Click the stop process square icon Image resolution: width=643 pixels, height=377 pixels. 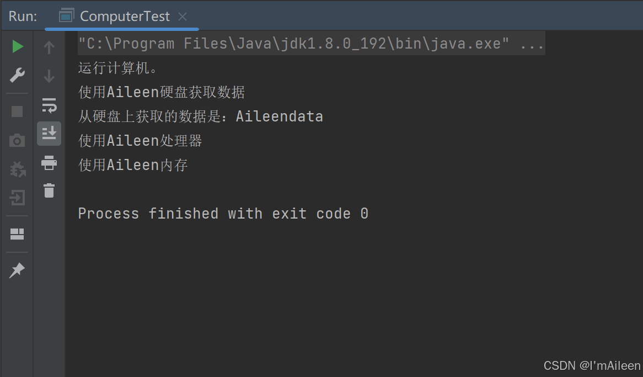17,111
